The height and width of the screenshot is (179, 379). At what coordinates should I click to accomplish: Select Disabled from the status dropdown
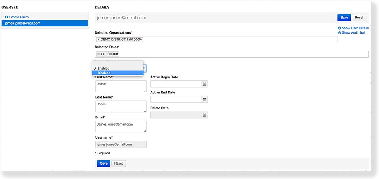coord(104,73)
